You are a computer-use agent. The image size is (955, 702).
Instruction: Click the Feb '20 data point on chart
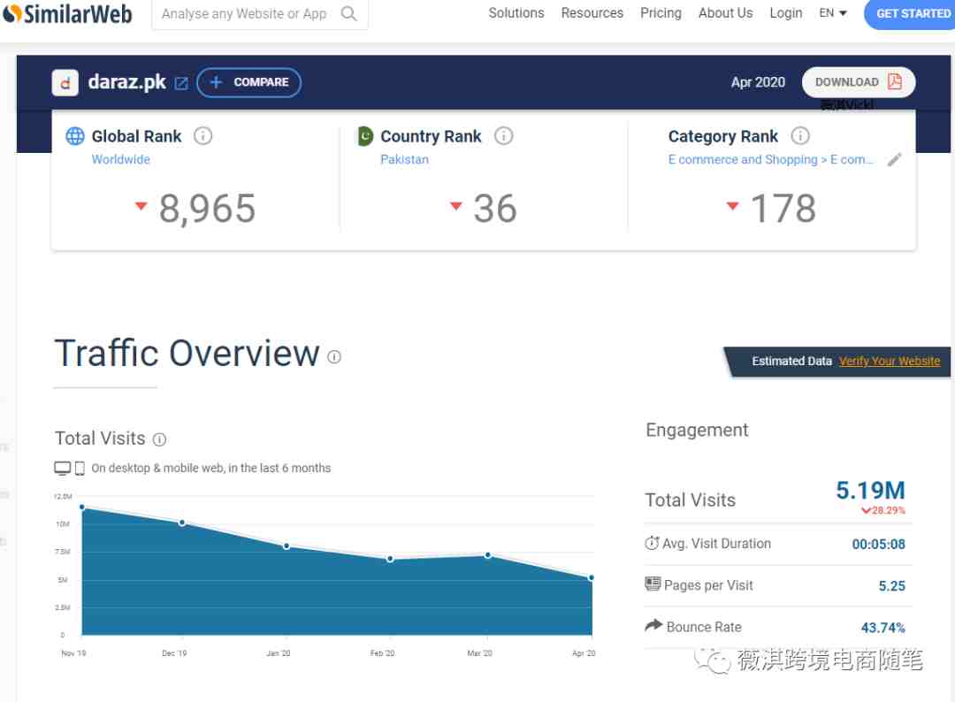pyautogui.click(x=390, y=559)
